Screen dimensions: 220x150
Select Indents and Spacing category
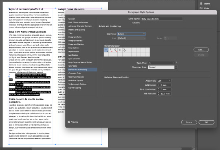click(77, 30)
